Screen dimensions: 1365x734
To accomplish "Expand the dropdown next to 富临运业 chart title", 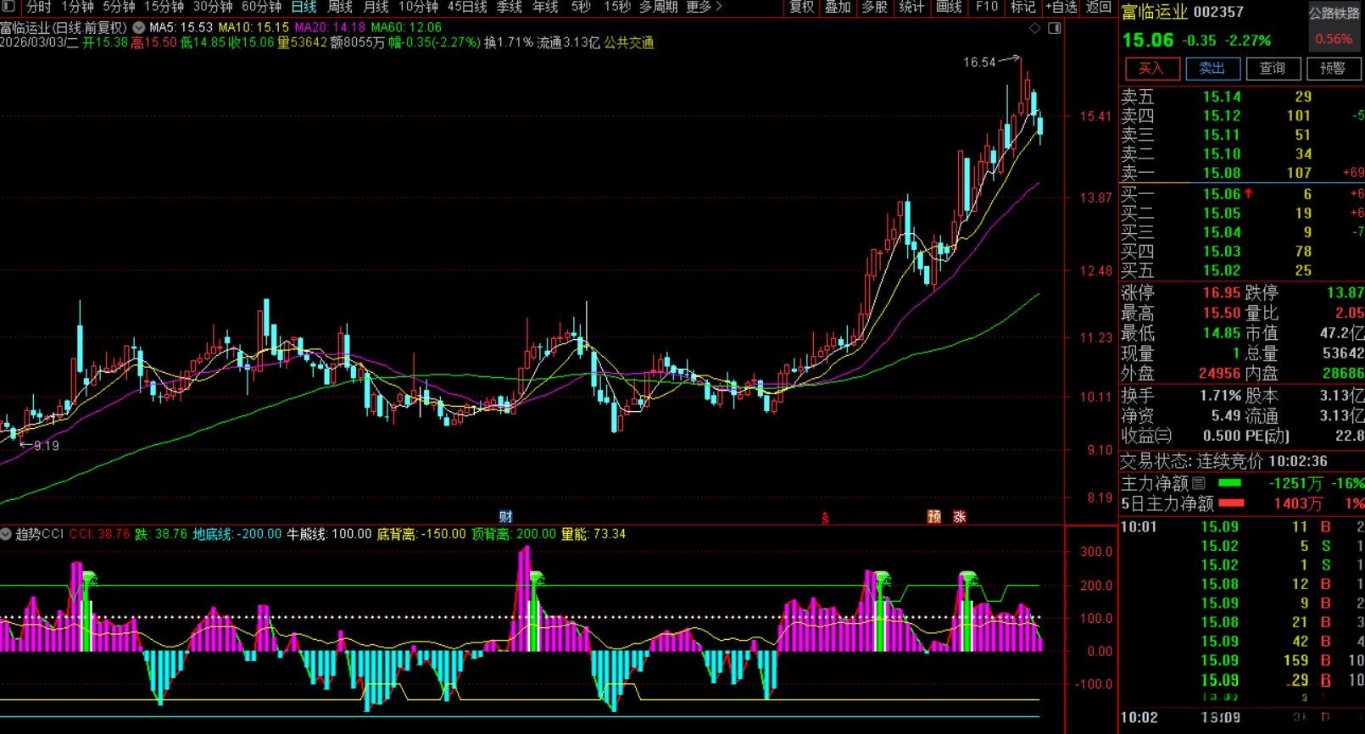I will pos(139,27).
